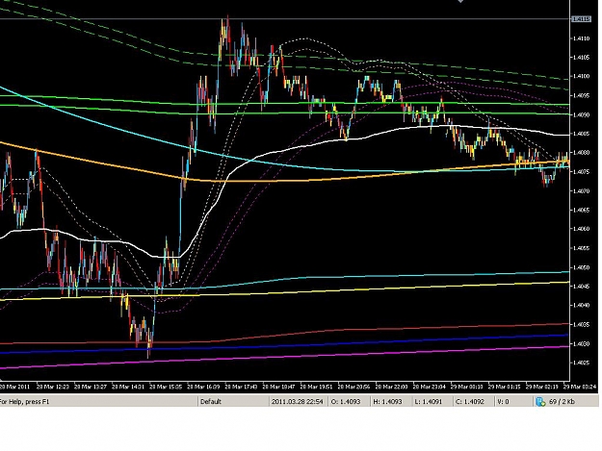
Task: Click the L: 1.4091 low price entry
Action: click(429, 402)
